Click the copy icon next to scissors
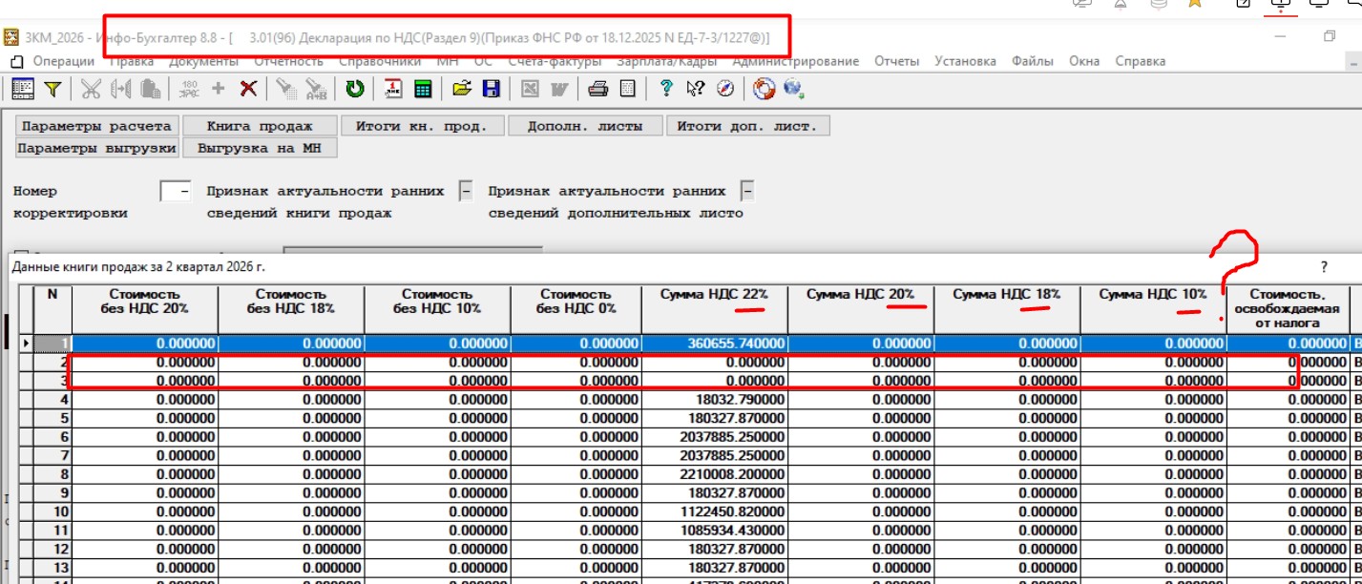The height and width of the screenshot is (584, 1362). click(x=120, y=89)
